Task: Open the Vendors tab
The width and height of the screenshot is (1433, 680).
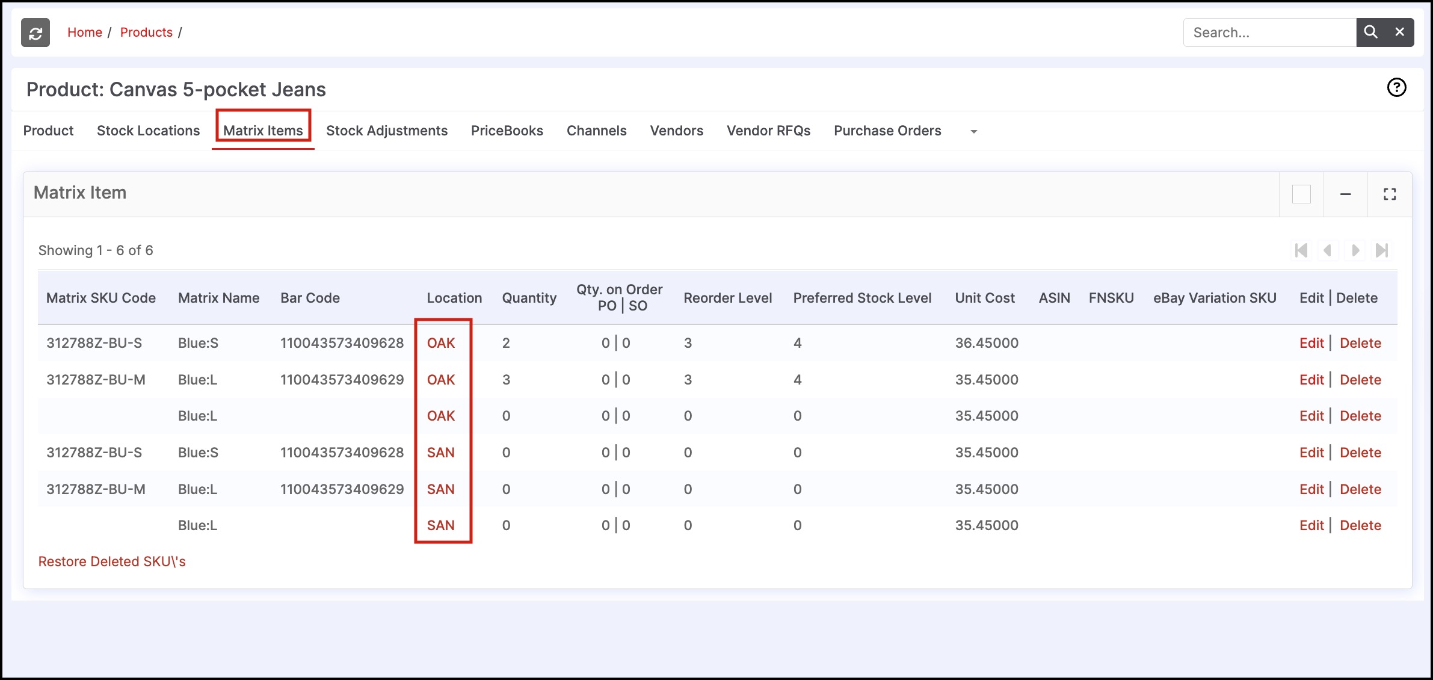Action: pos(676,131)
